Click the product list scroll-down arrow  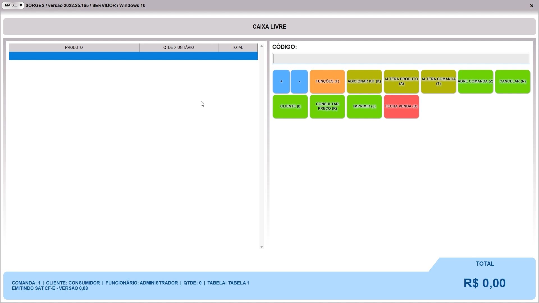coord(261,247)
